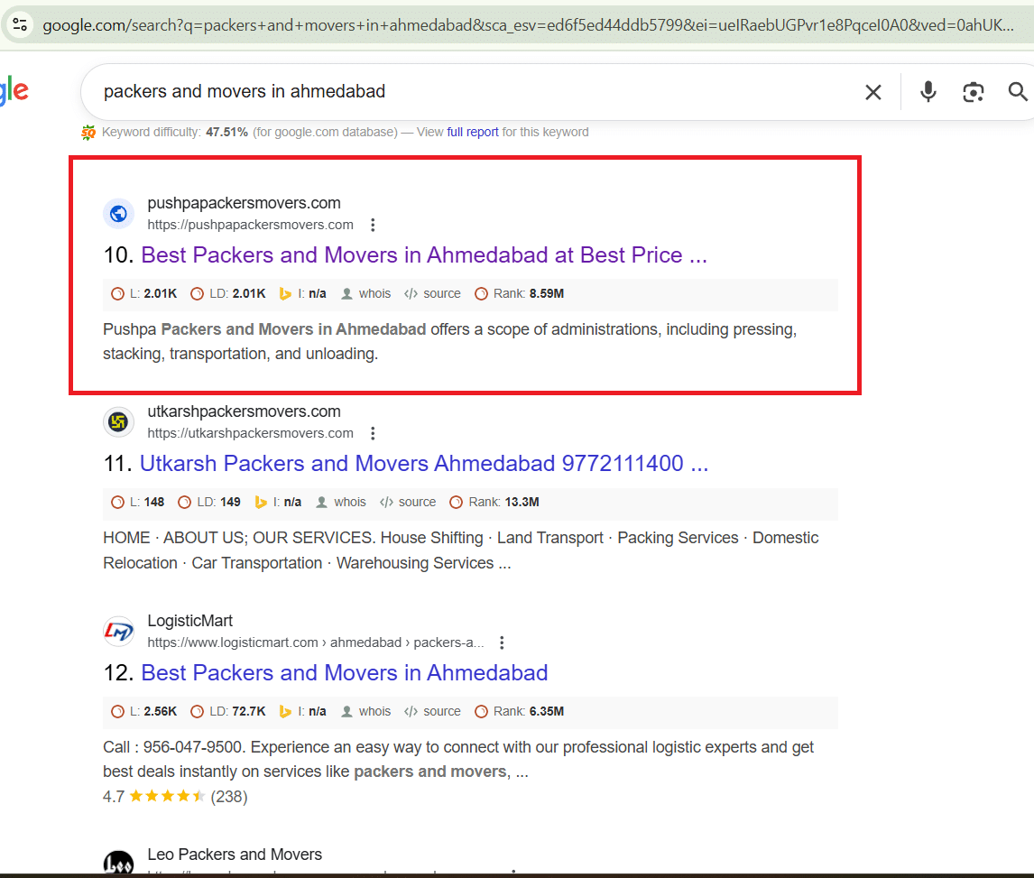Click the magnifying glass search icon
This screenshot has width=1034, height=878.
pos(1018,92)
